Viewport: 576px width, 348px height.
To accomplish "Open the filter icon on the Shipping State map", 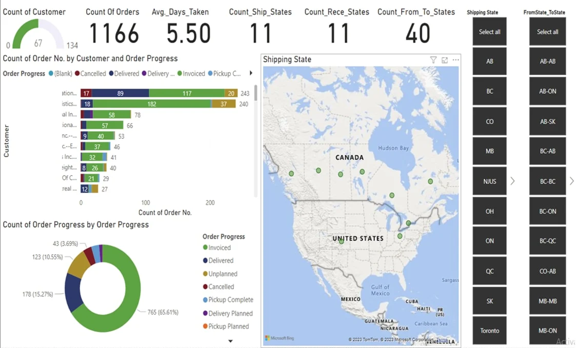I will click(433, 60).
